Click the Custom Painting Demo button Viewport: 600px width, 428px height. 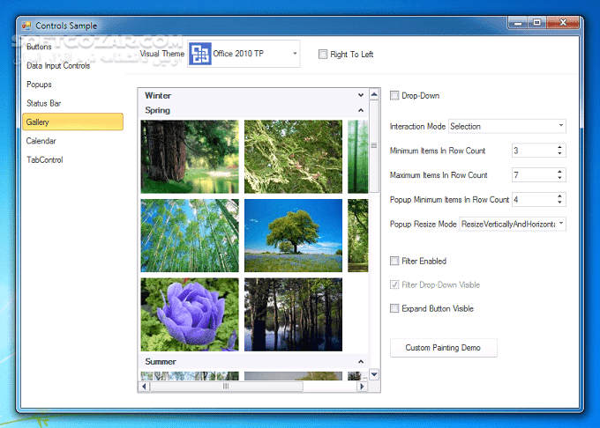(443, 348)
